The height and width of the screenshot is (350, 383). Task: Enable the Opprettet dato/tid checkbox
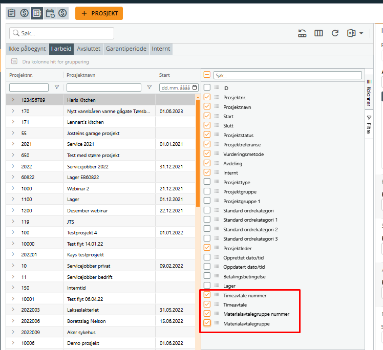point(207,257)
